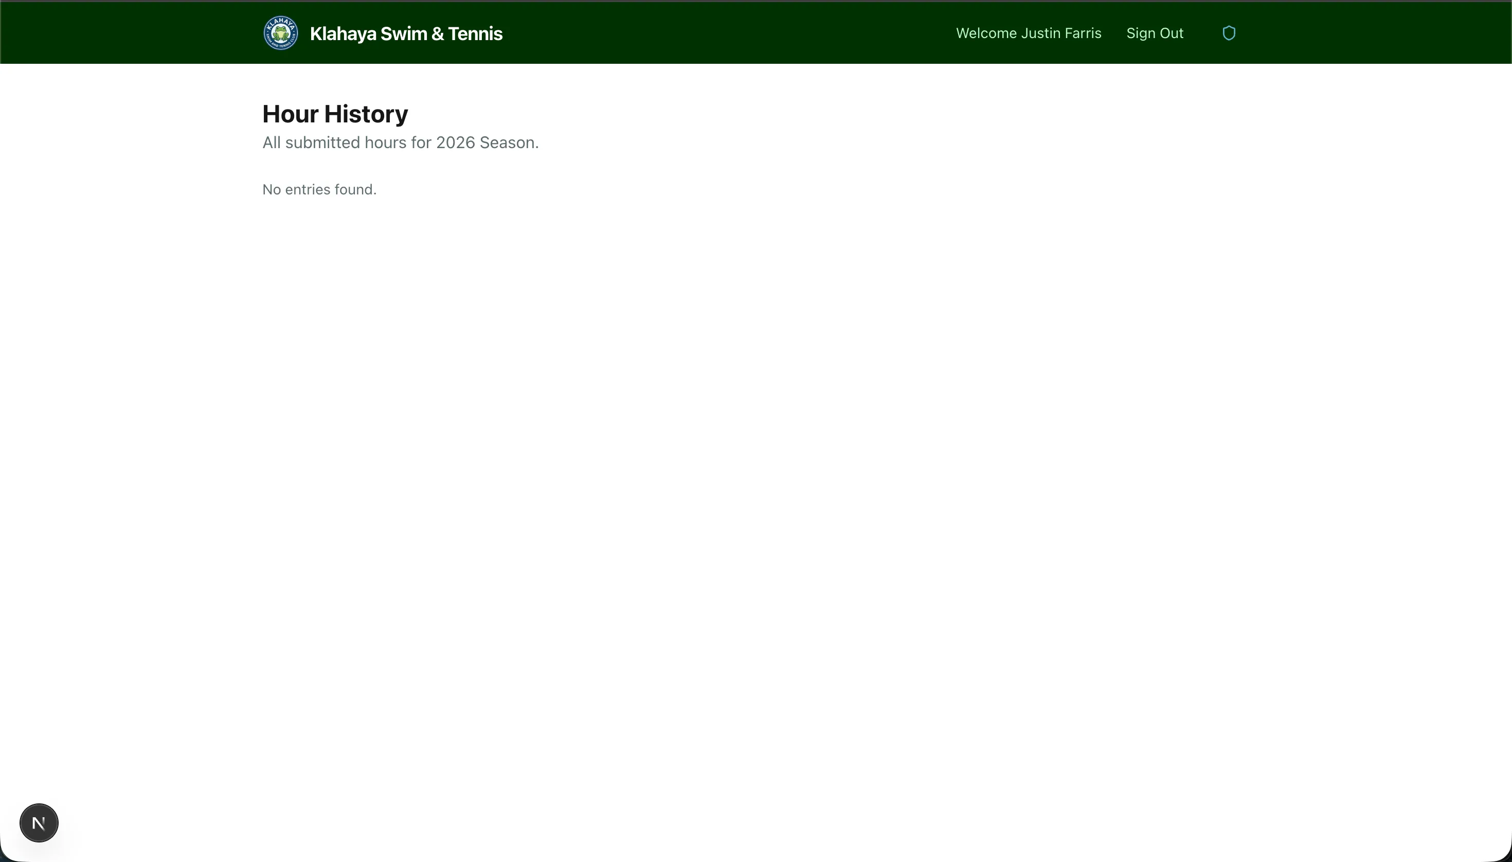Click the 2026 Season subtitle text
The width and height of the screenshot is (1512, 862).
487,142
